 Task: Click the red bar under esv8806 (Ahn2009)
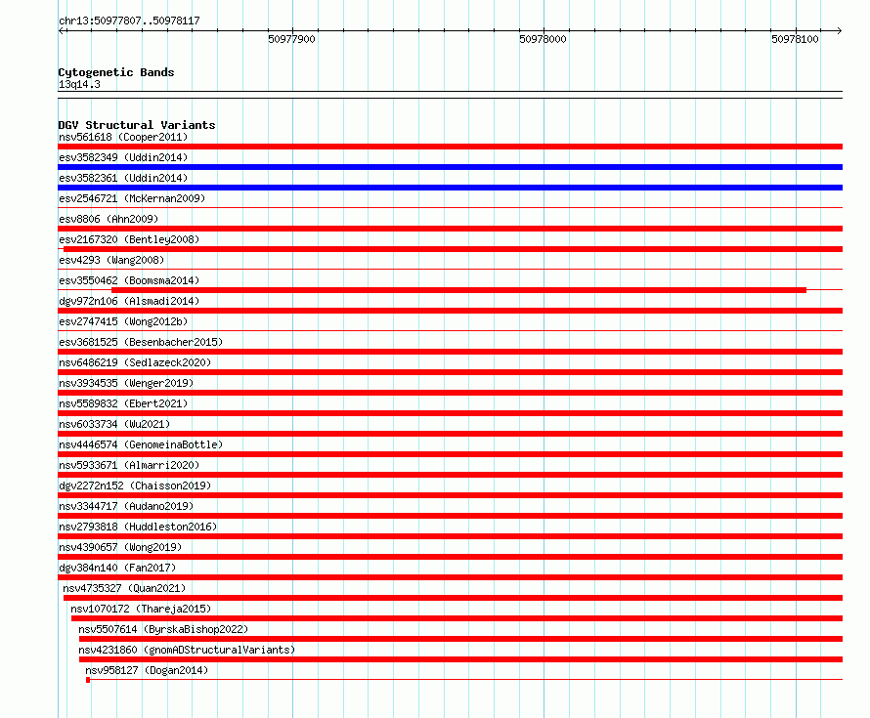[450, 229]
